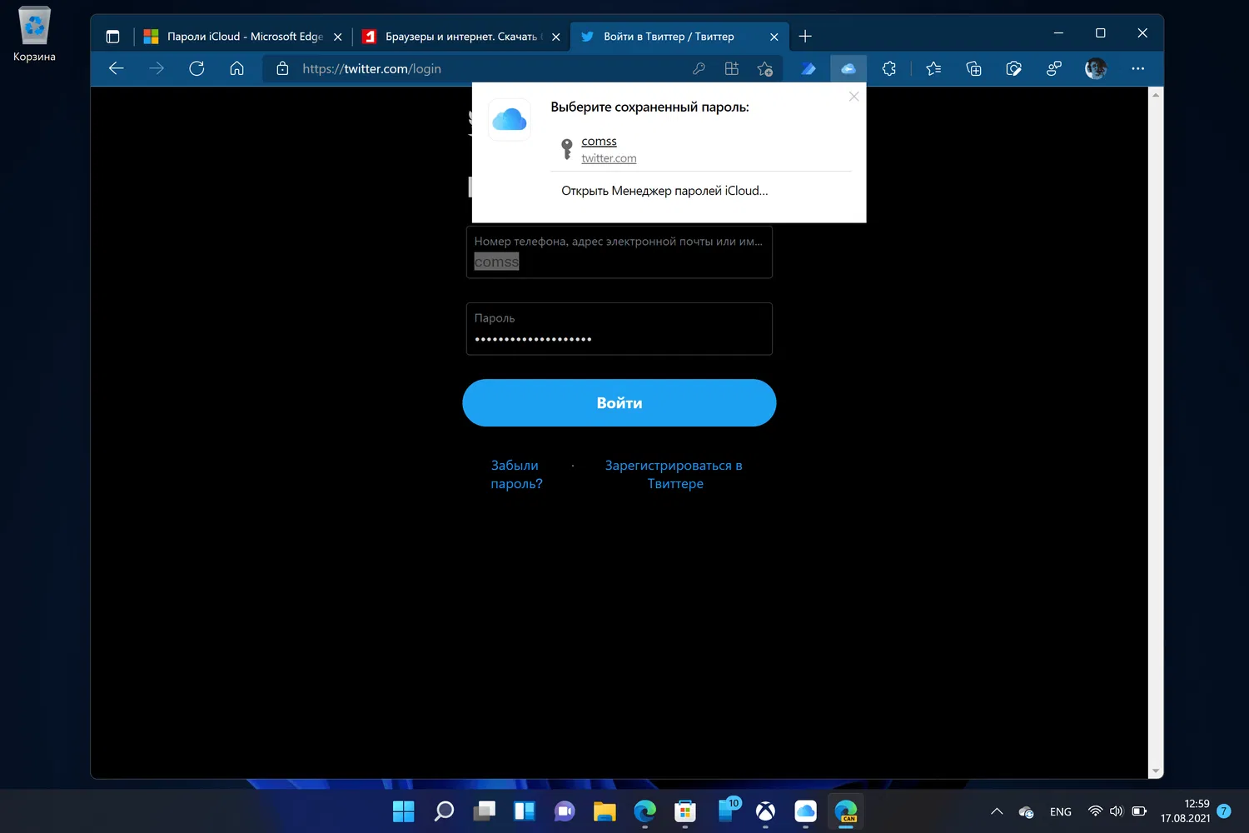The height and width of the screenshot is (833, 1249).
Task: Switch to Edge Canary on the taskbar
Action: click(x=846, y=811)
